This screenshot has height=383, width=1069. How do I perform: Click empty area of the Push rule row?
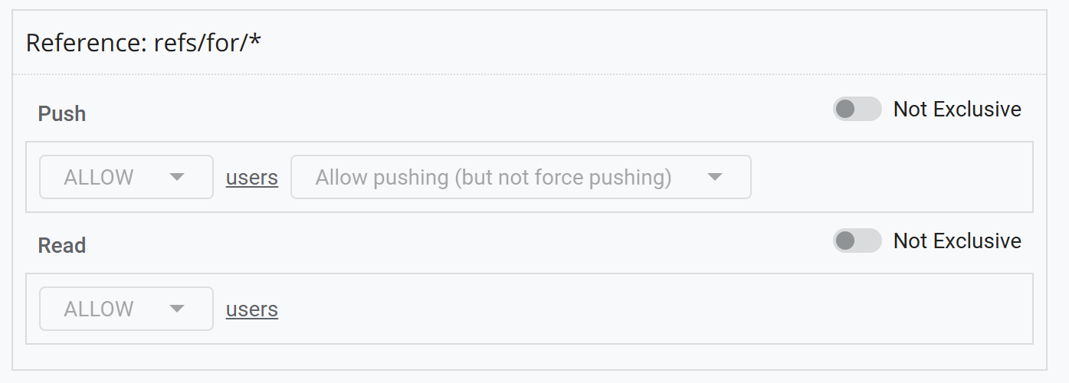pos(889,177)
